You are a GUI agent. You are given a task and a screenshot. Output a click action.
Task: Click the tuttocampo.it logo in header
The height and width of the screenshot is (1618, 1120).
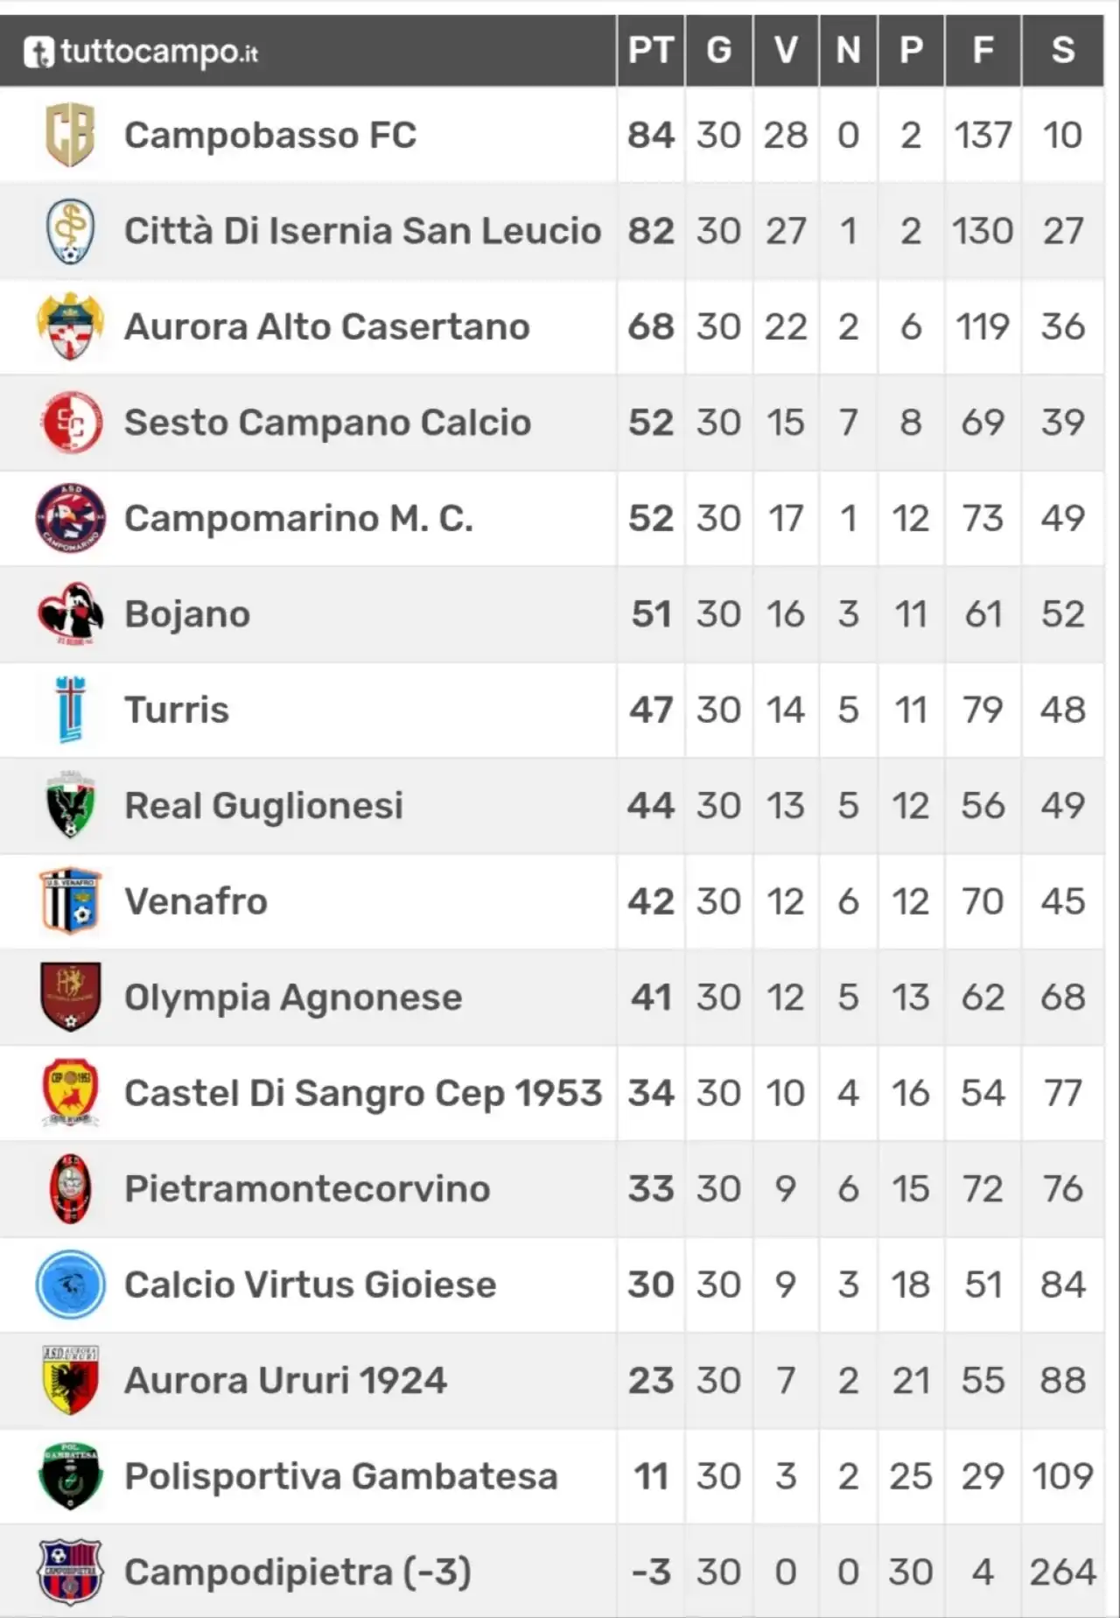pyautogui.click(x=141, y=52)
